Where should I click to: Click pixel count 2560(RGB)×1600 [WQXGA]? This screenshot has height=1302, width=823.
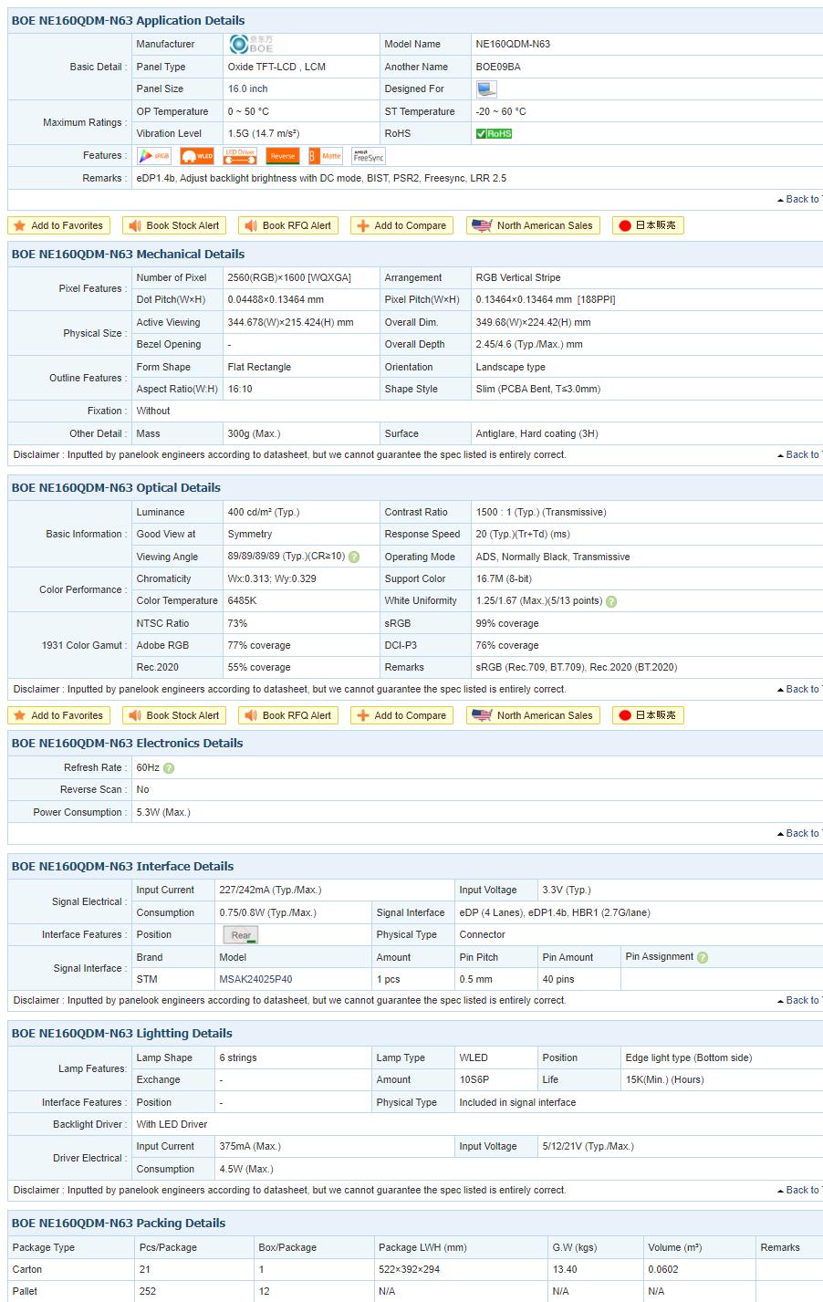click(289, 278)
